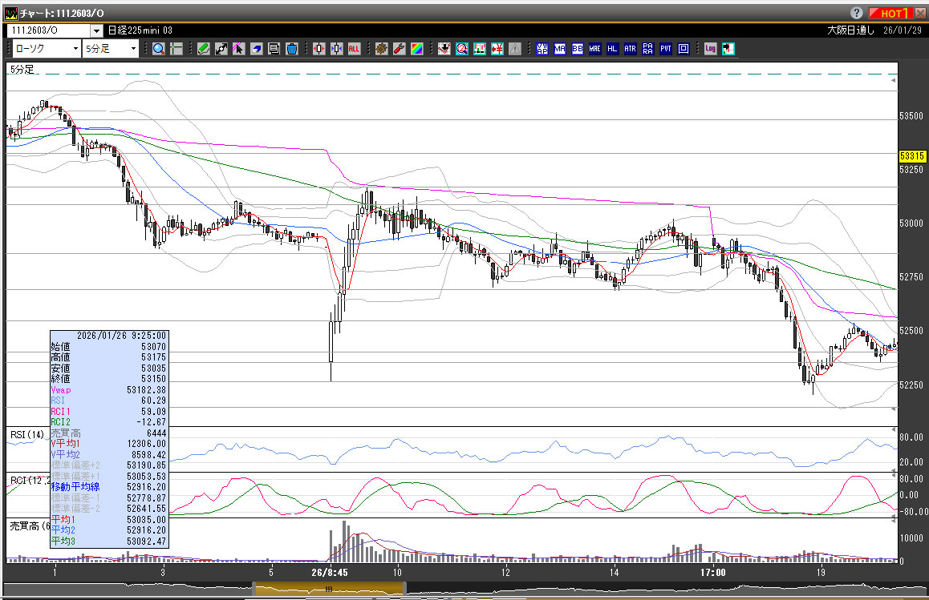Open the 111.2603/O symbol dropdown

point(97,30)
